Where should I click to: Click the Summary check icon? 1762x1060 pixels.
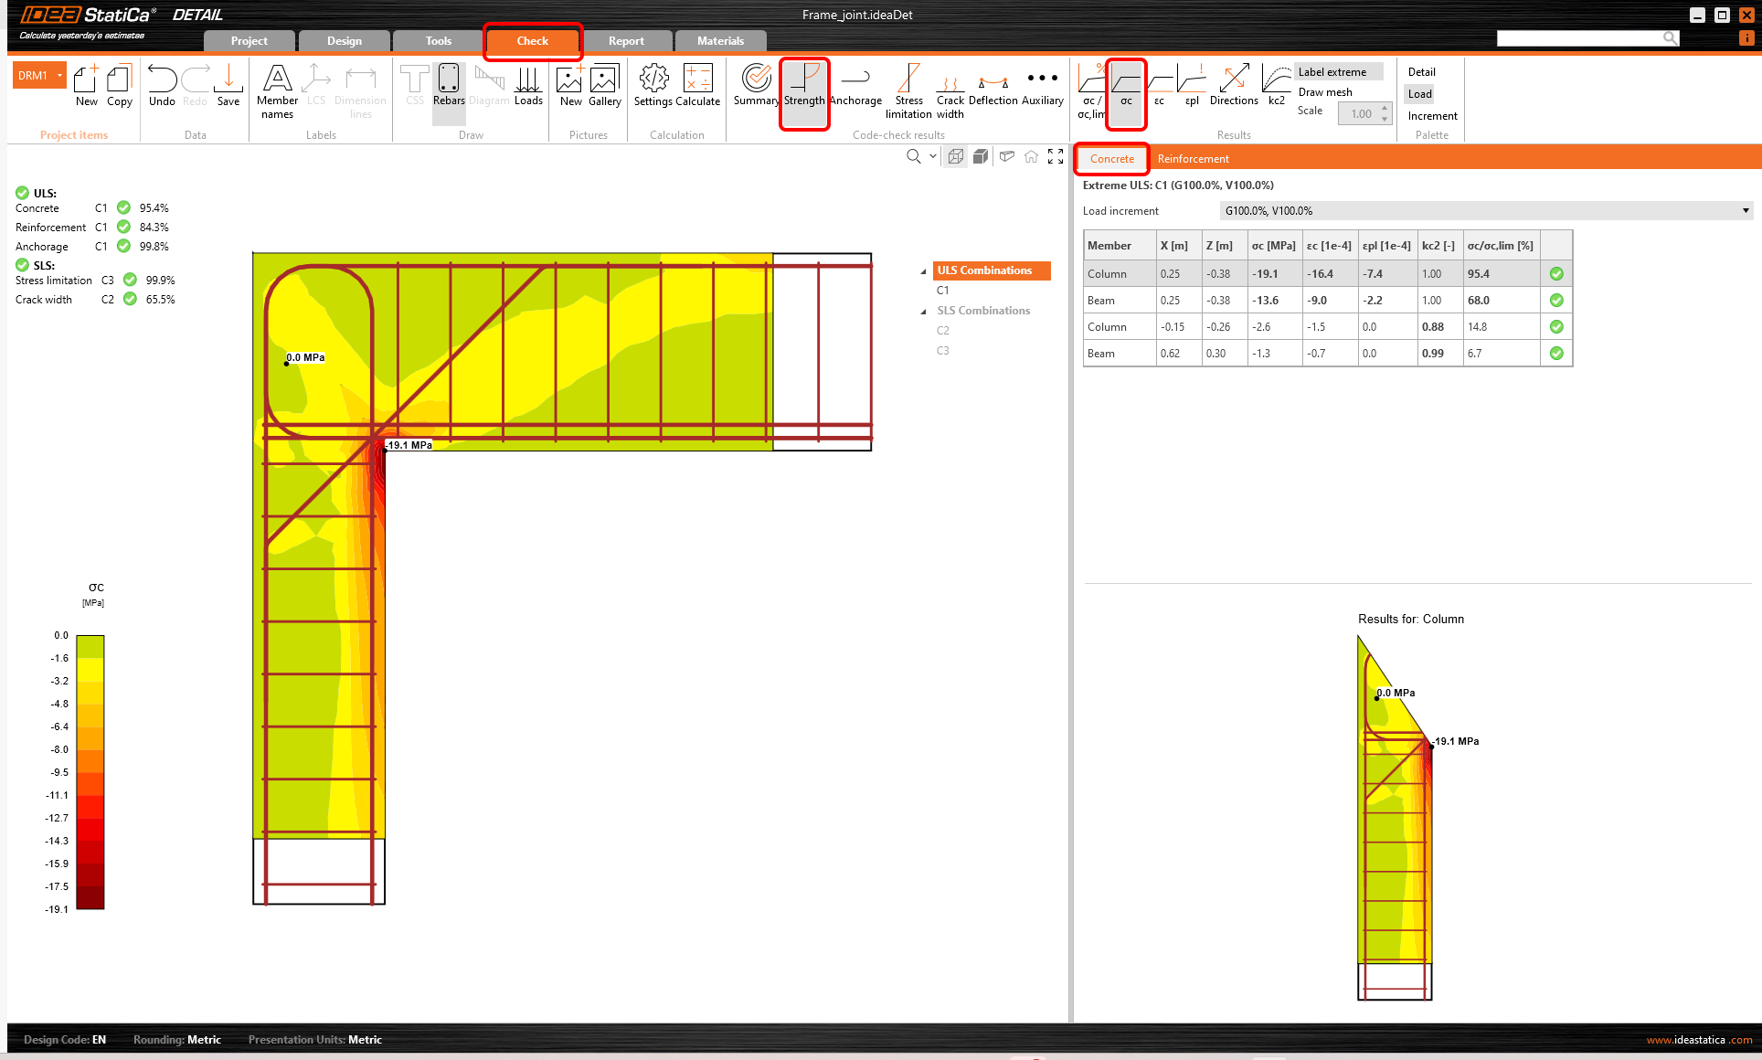click(x=756, y=87)
